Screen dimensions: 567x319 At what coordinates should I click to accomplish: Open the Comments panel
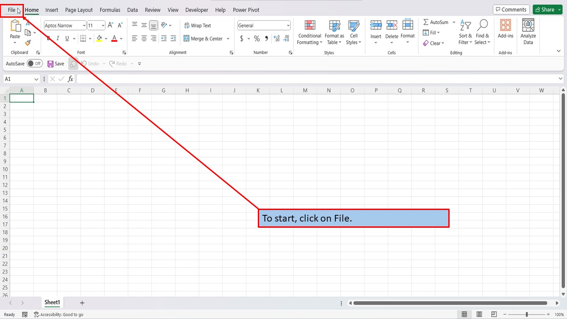click(511, 9)
